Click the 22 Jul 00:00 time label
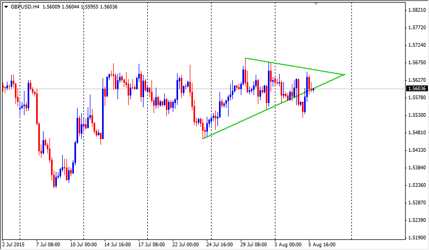 click(186, 245)
